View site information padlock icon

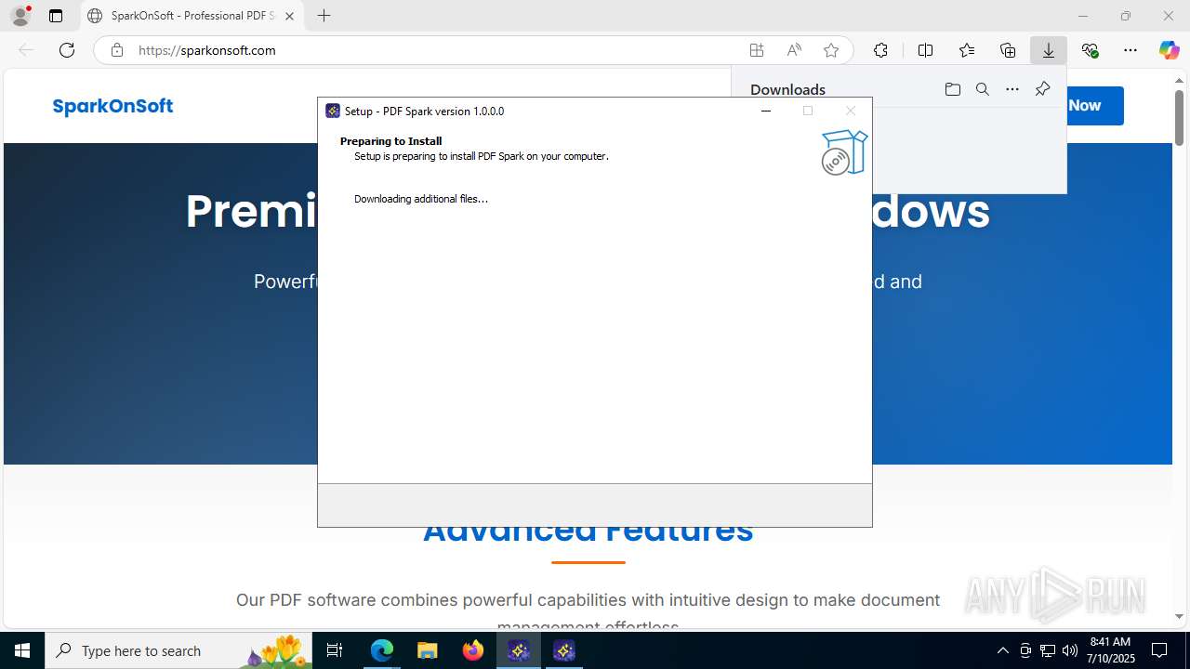(x=117, y=50)
